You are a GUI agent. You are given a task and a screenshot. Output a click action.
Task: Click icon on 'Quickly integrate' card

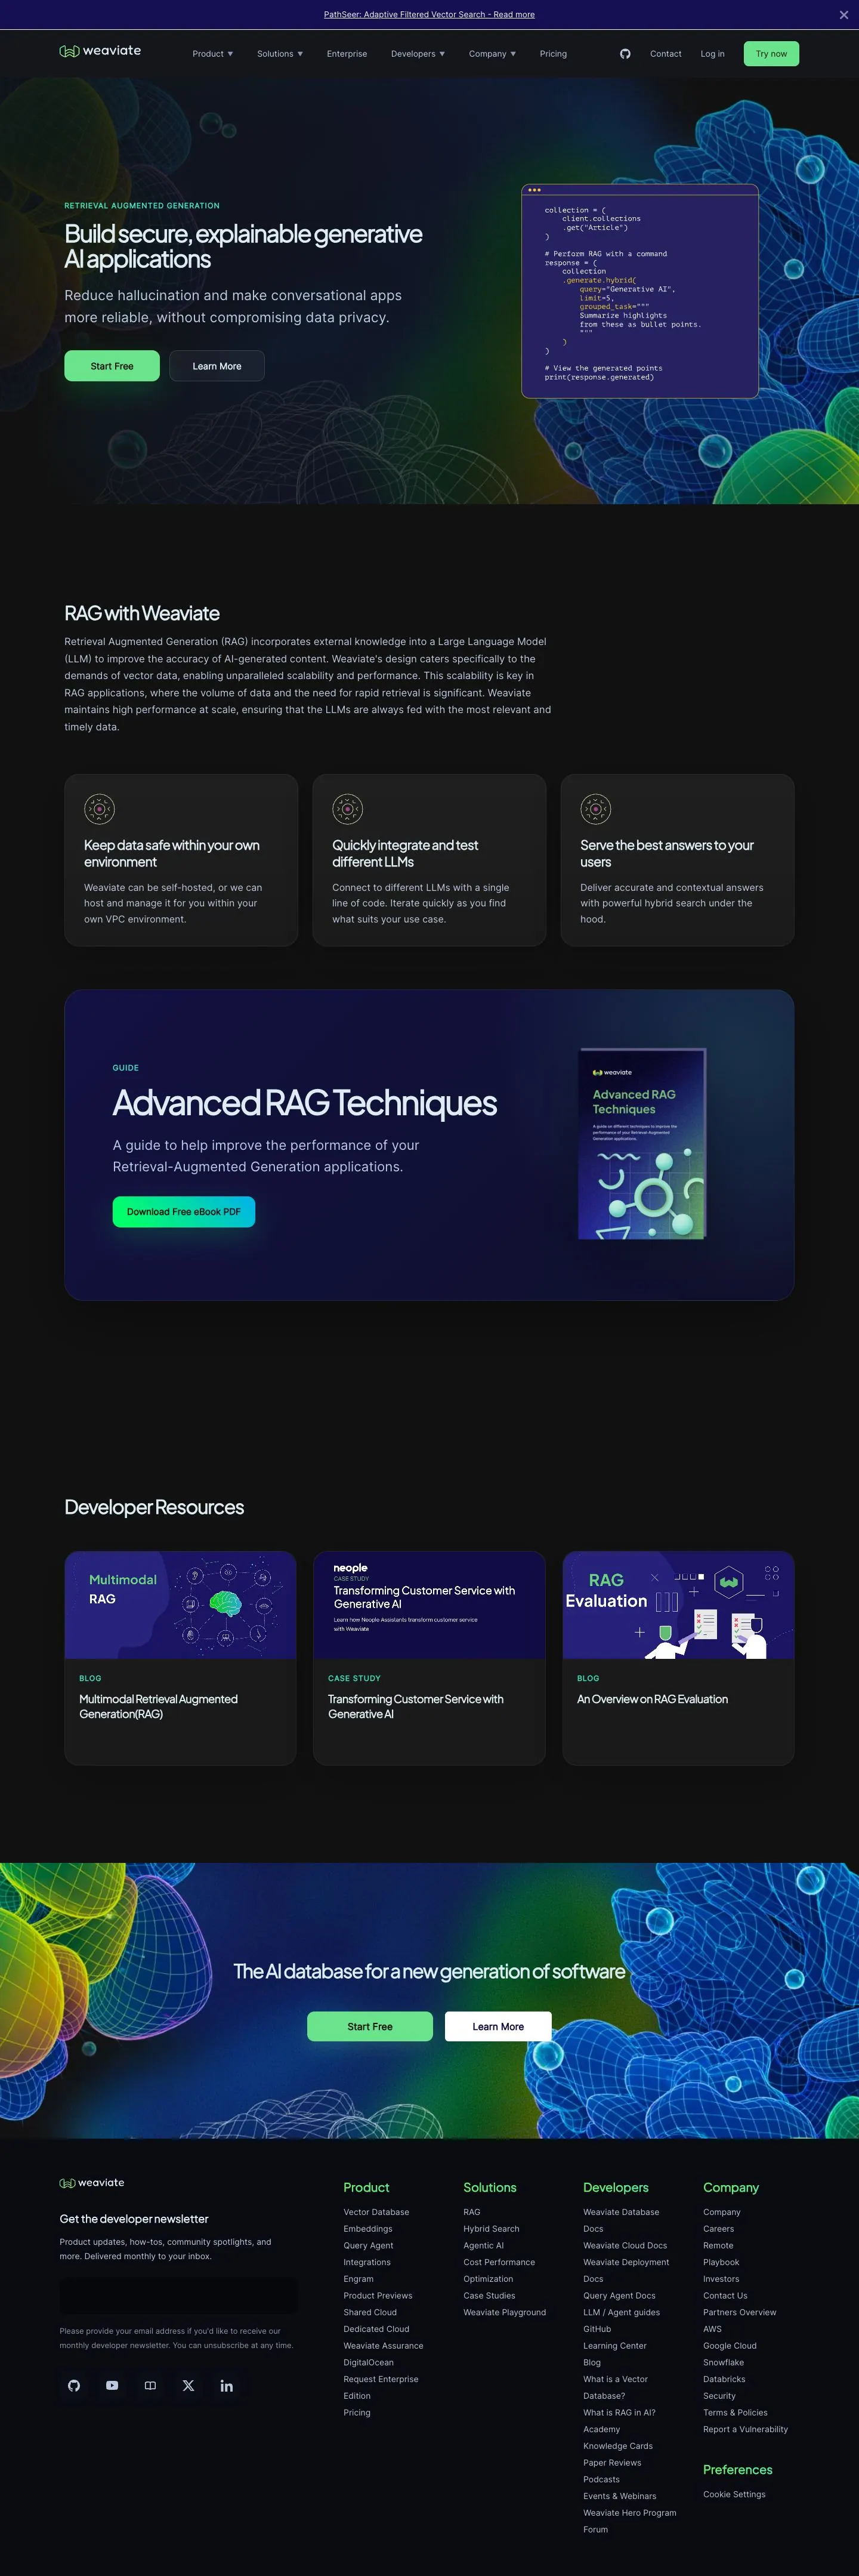(347, 808)
